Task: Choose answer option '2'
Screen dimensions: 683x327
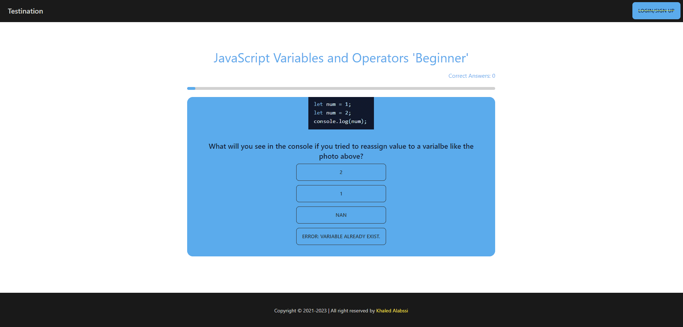Action: click(341, 172)
